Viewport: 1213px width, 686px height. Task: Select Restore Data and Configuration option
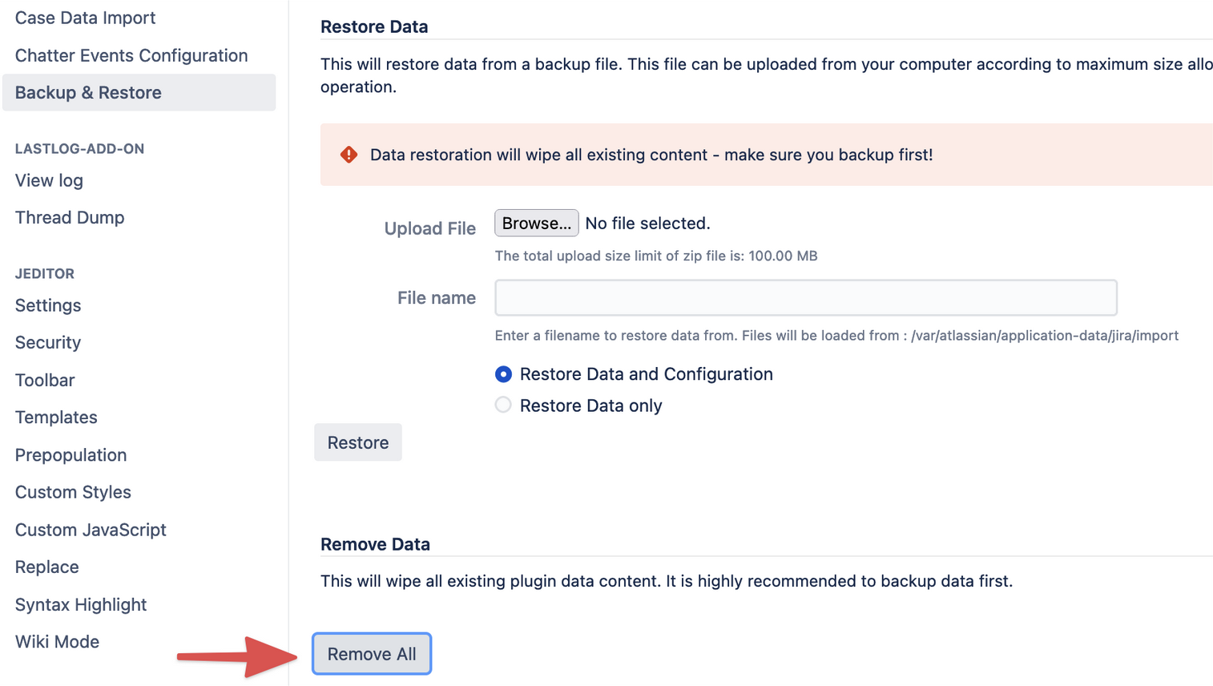pyautogui.click(x=503, y=374)
